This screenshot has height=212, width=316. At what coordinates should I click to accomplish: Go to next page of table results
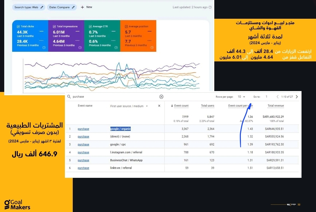click(297, 97)
